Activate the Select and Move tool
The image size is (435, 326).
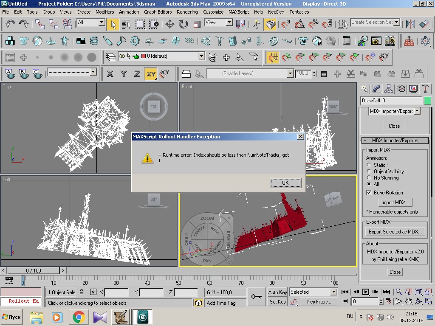(x=170, y=24)
